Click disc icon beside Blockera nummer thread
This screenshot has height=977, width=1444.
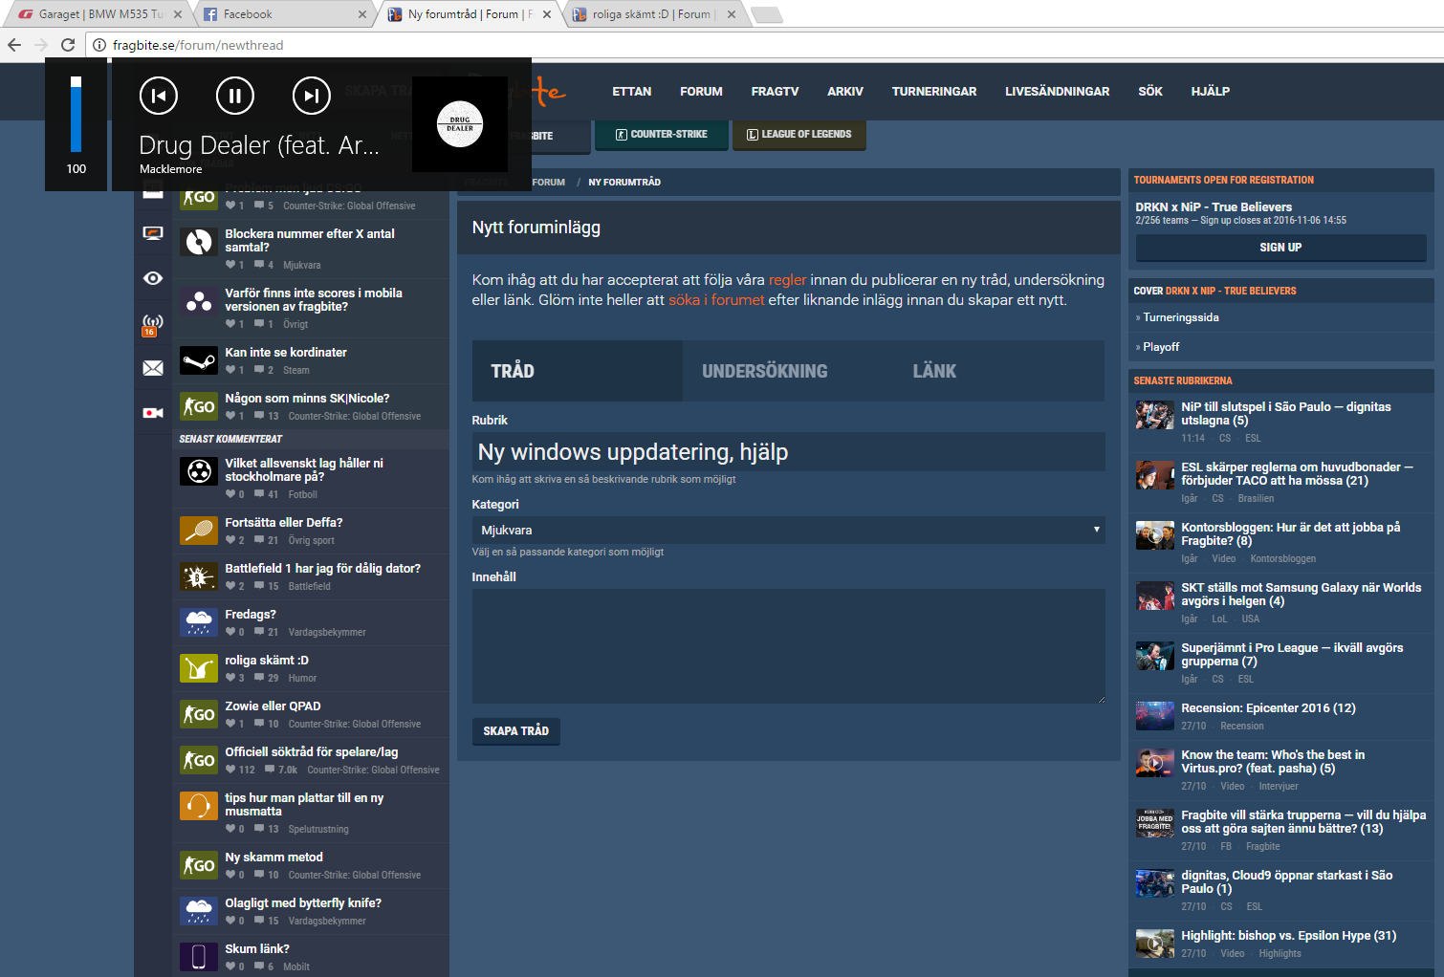199,243
